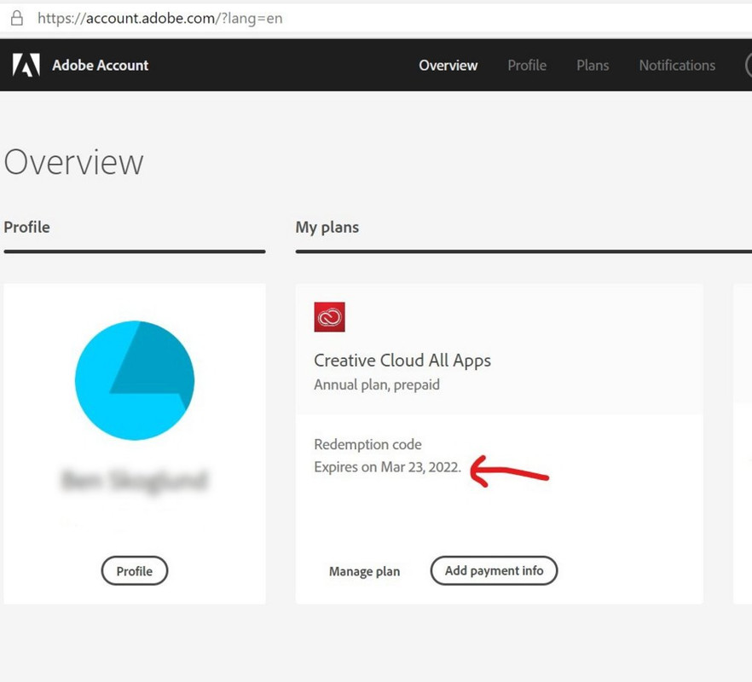
Task: Click the Creative Cloud red app icon
Action: 329,317
